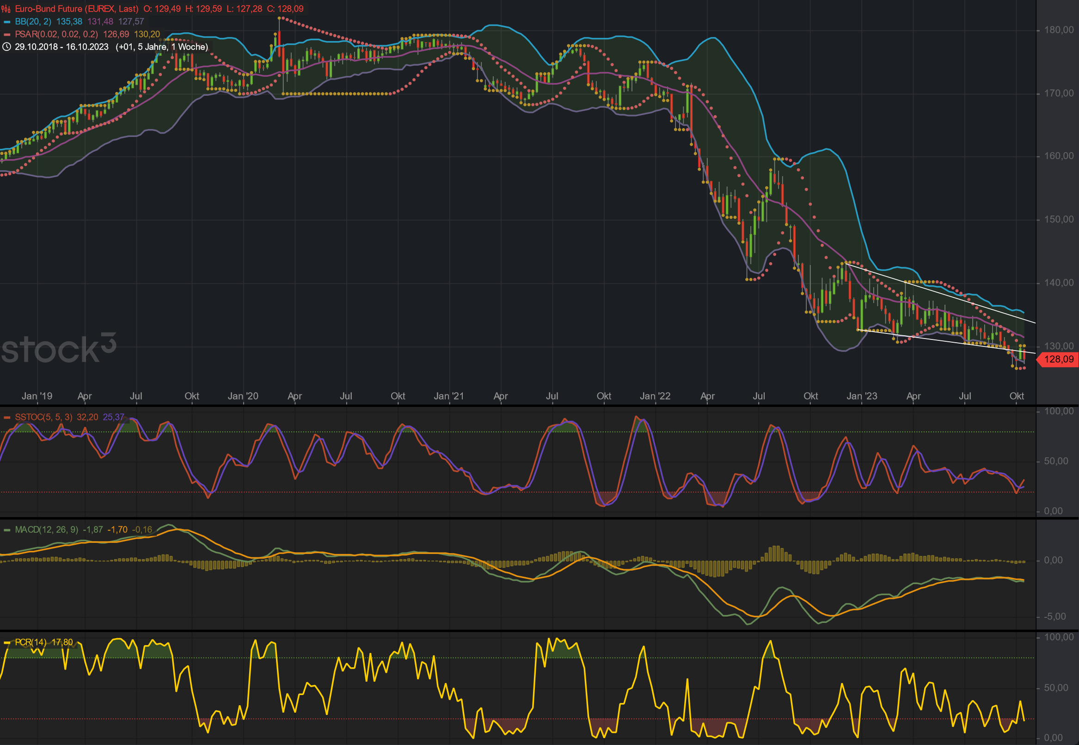Click the SSTOC legend color marker
The height and width of the screenshot is (745, 1079).
click(6, 417)
